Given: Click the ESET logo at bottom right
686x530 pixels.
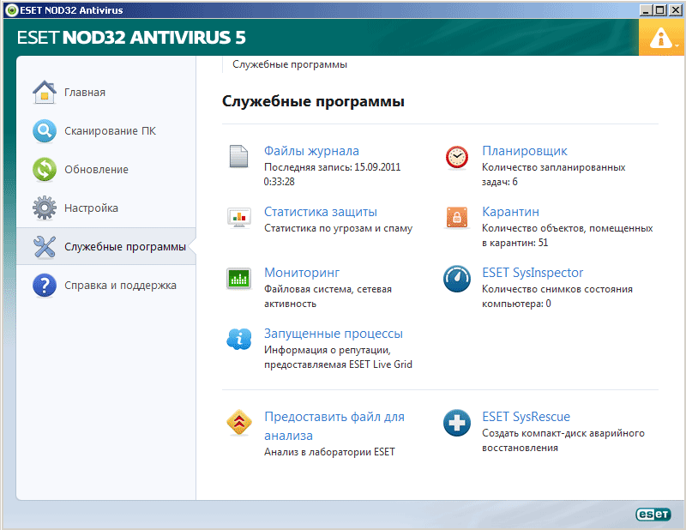Looking at the screenshot, I should (653, 515).
